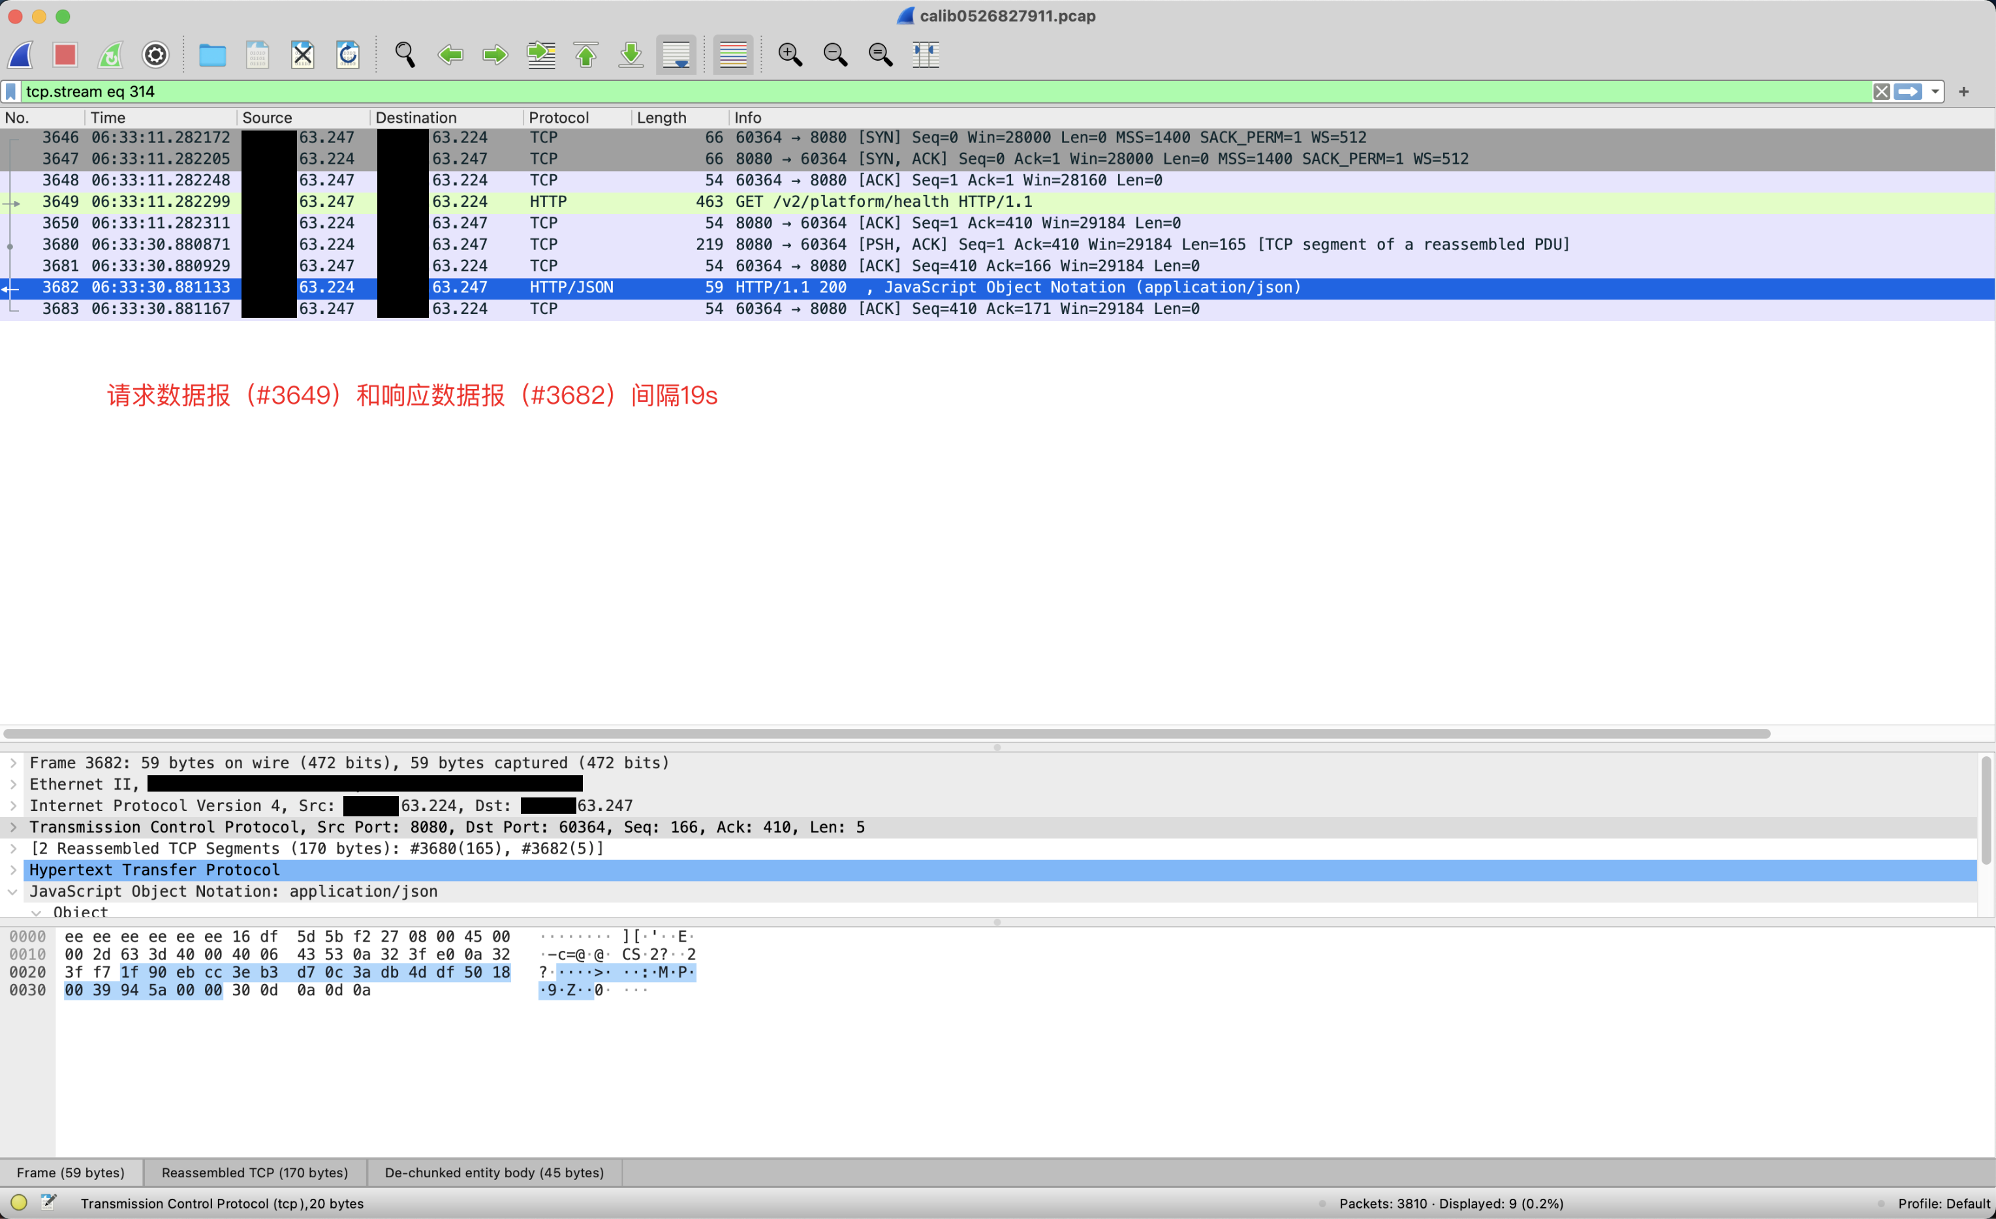Click the expert info yellow circle indicator
The height and width of the screenshot is (1219, 1996).
coord(20,1203)
